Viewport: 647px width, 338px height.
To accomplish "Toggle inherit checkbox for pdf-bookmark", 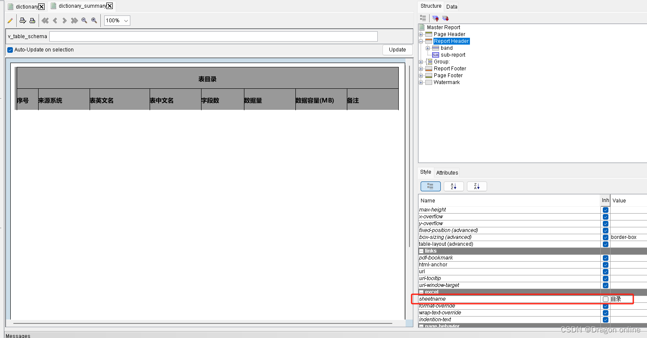I will point(605,258).
